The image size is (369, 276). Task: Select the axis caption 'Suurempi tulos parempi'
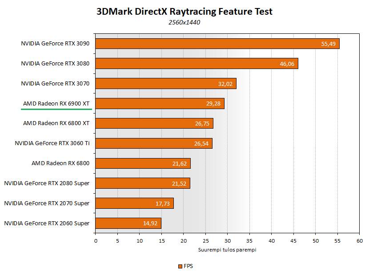[x=227, y=250]
